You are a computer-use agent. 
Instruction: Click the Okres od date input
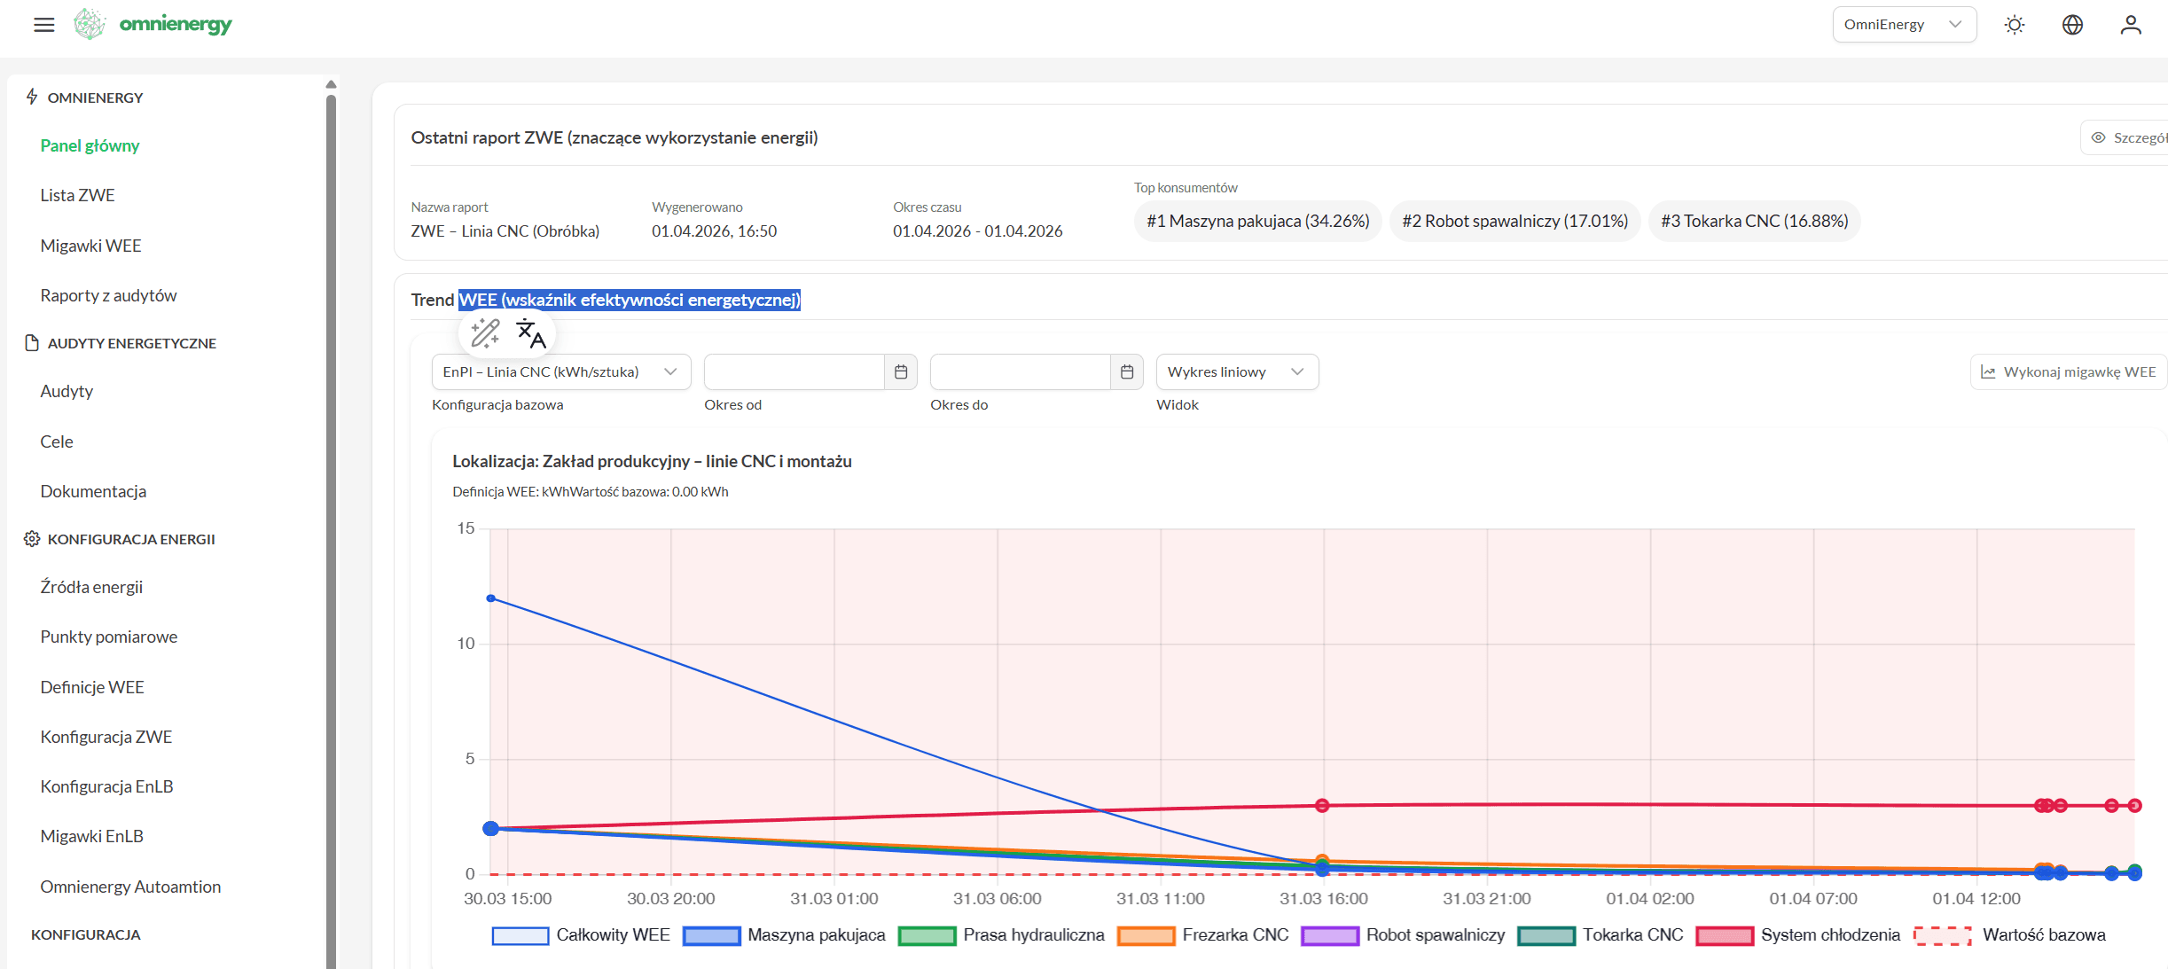794,372
